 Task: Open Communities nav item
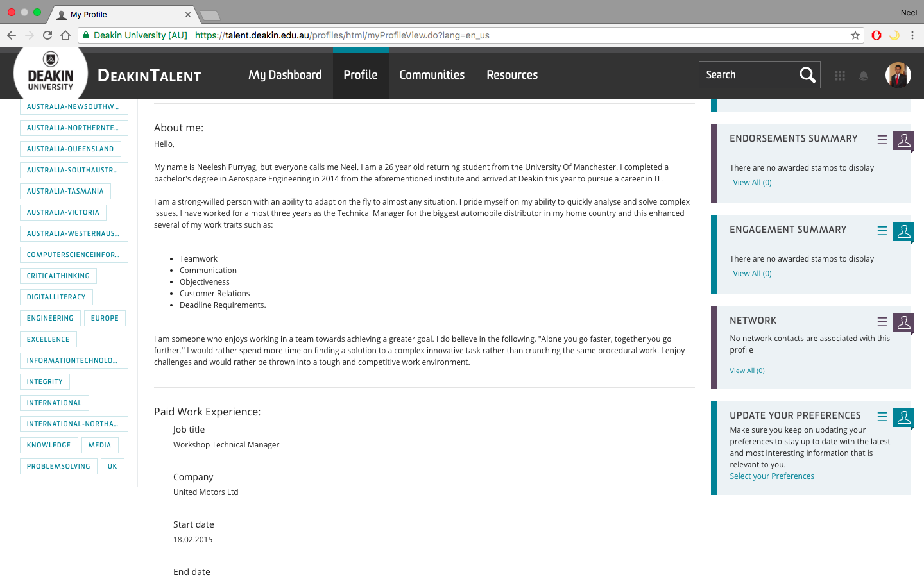[x=432, y=75]
